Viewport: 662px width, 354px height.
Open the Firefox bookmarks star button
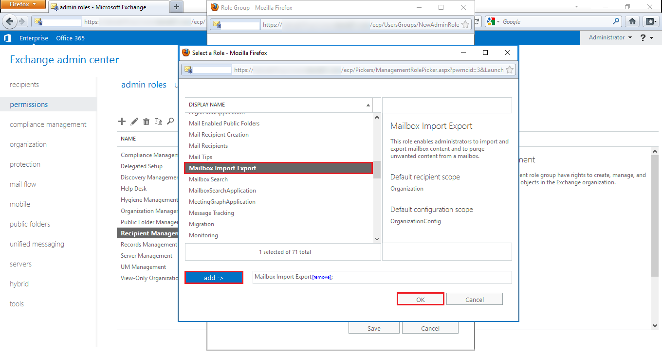pos(650,21)
